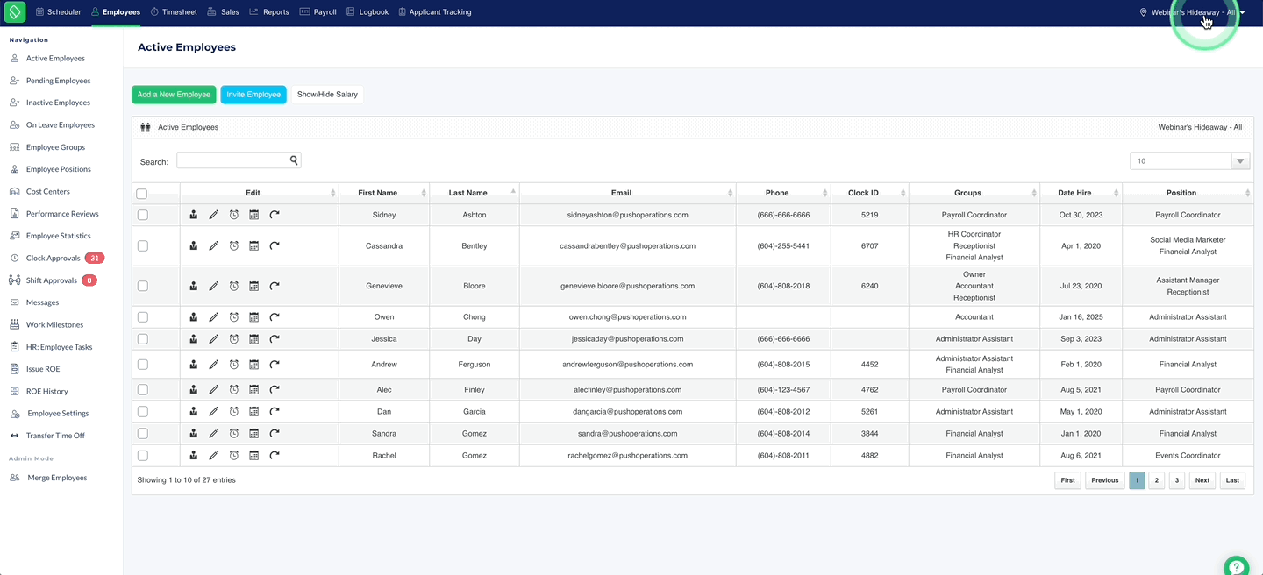1263x575 pixels.
Task: Check the box for Rachel Gomez
Action: (143, 456)
